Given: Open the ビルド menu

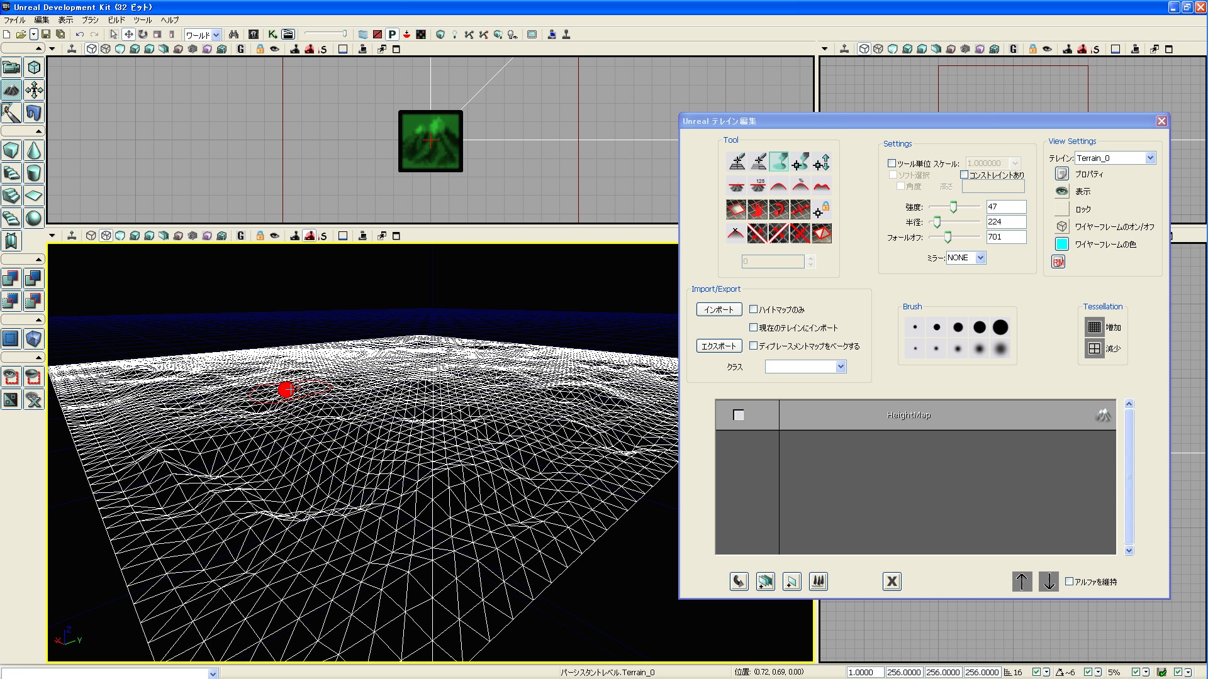Looking at the screenshot, I should 116,20.
